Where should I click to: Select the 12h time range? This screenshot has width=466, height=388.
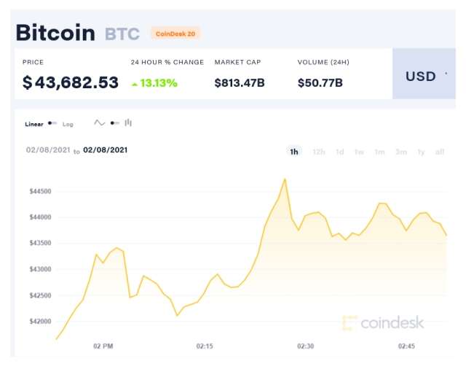[x=318, y=152]
